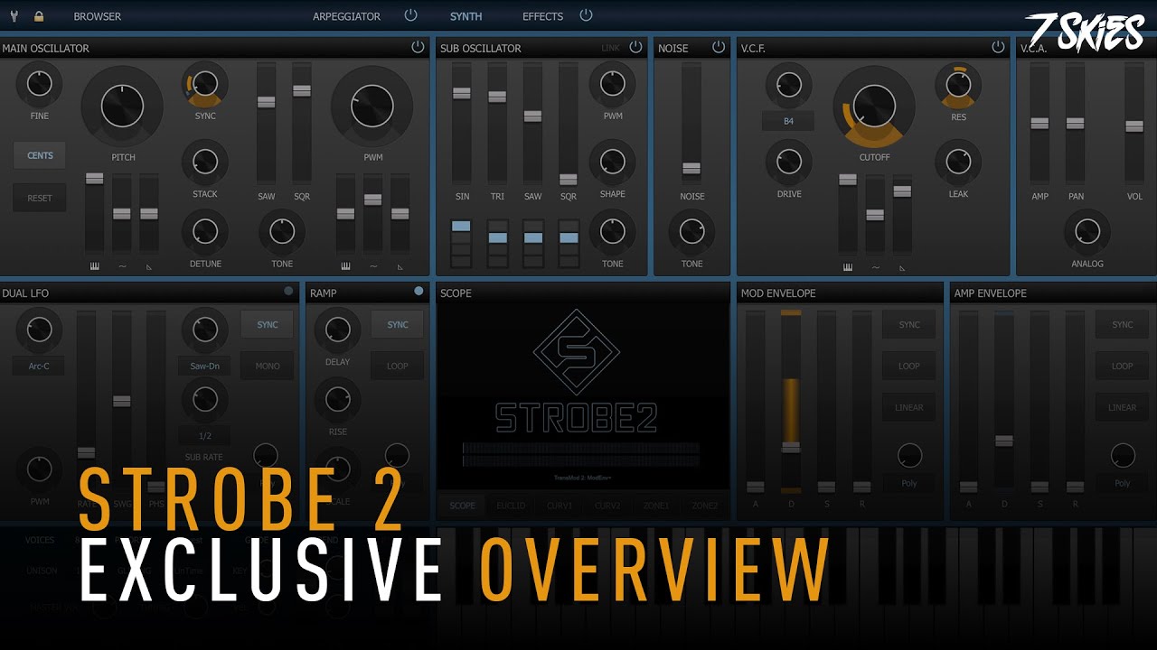Open the Amp Envelope Poly dropdown

[1123, 483]
